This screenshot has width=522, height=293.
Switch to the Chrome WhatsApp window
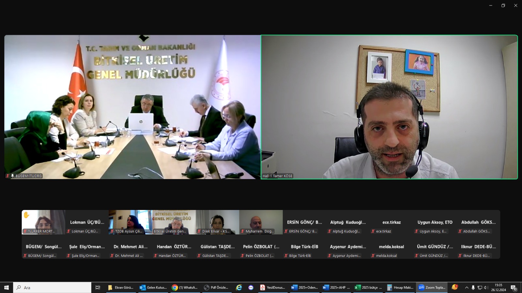(x=185, y=287)
